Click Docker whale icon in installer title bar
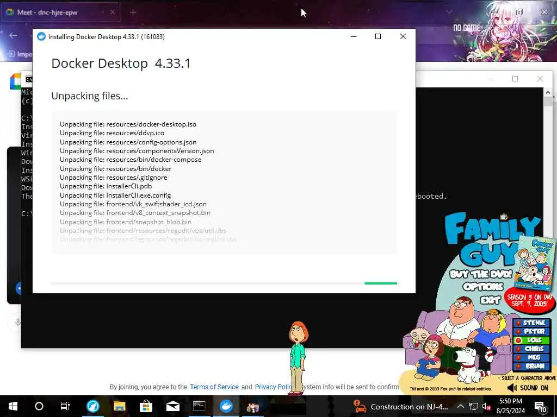The width and height of the screenshot is (557, 417). [x=41, y=36]
